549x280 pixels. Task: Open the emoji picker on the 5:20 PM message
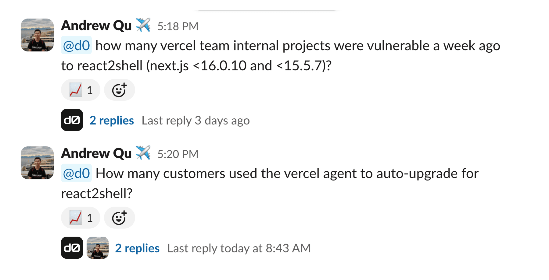(120, 217)
